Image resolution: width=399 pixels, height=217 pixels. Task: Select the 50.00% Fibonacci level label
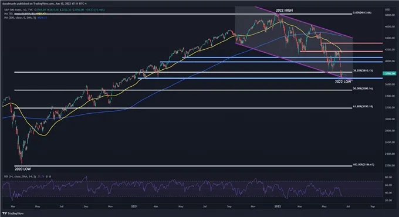pyautogui.click(x=363, y=89)
